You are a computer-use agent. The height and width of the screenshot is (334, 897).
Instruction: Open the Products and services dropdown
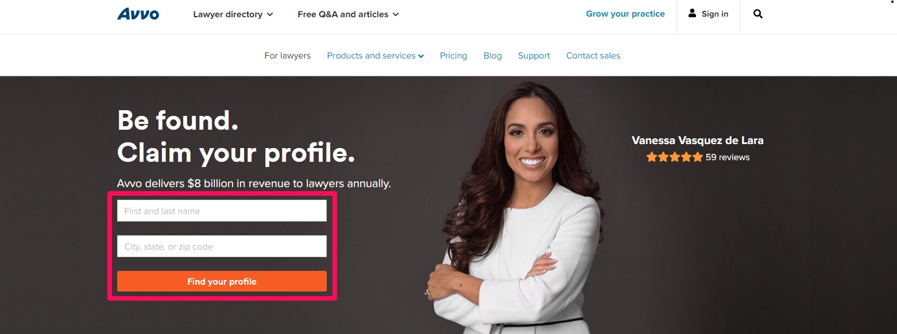[376, 56]
